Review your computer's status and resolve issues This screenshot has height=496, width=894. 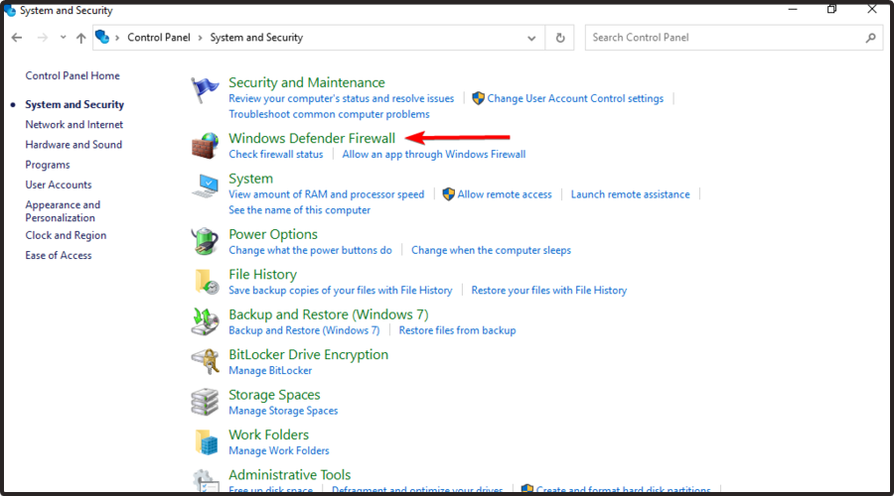point(342,98)
